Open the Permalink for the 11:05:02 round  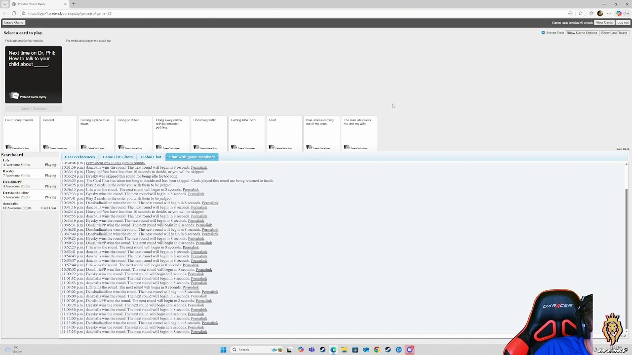210,292
